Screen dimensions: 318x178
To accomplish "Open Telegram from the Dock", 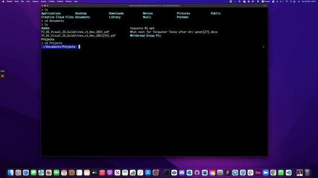I will click(x=235, y=173).
